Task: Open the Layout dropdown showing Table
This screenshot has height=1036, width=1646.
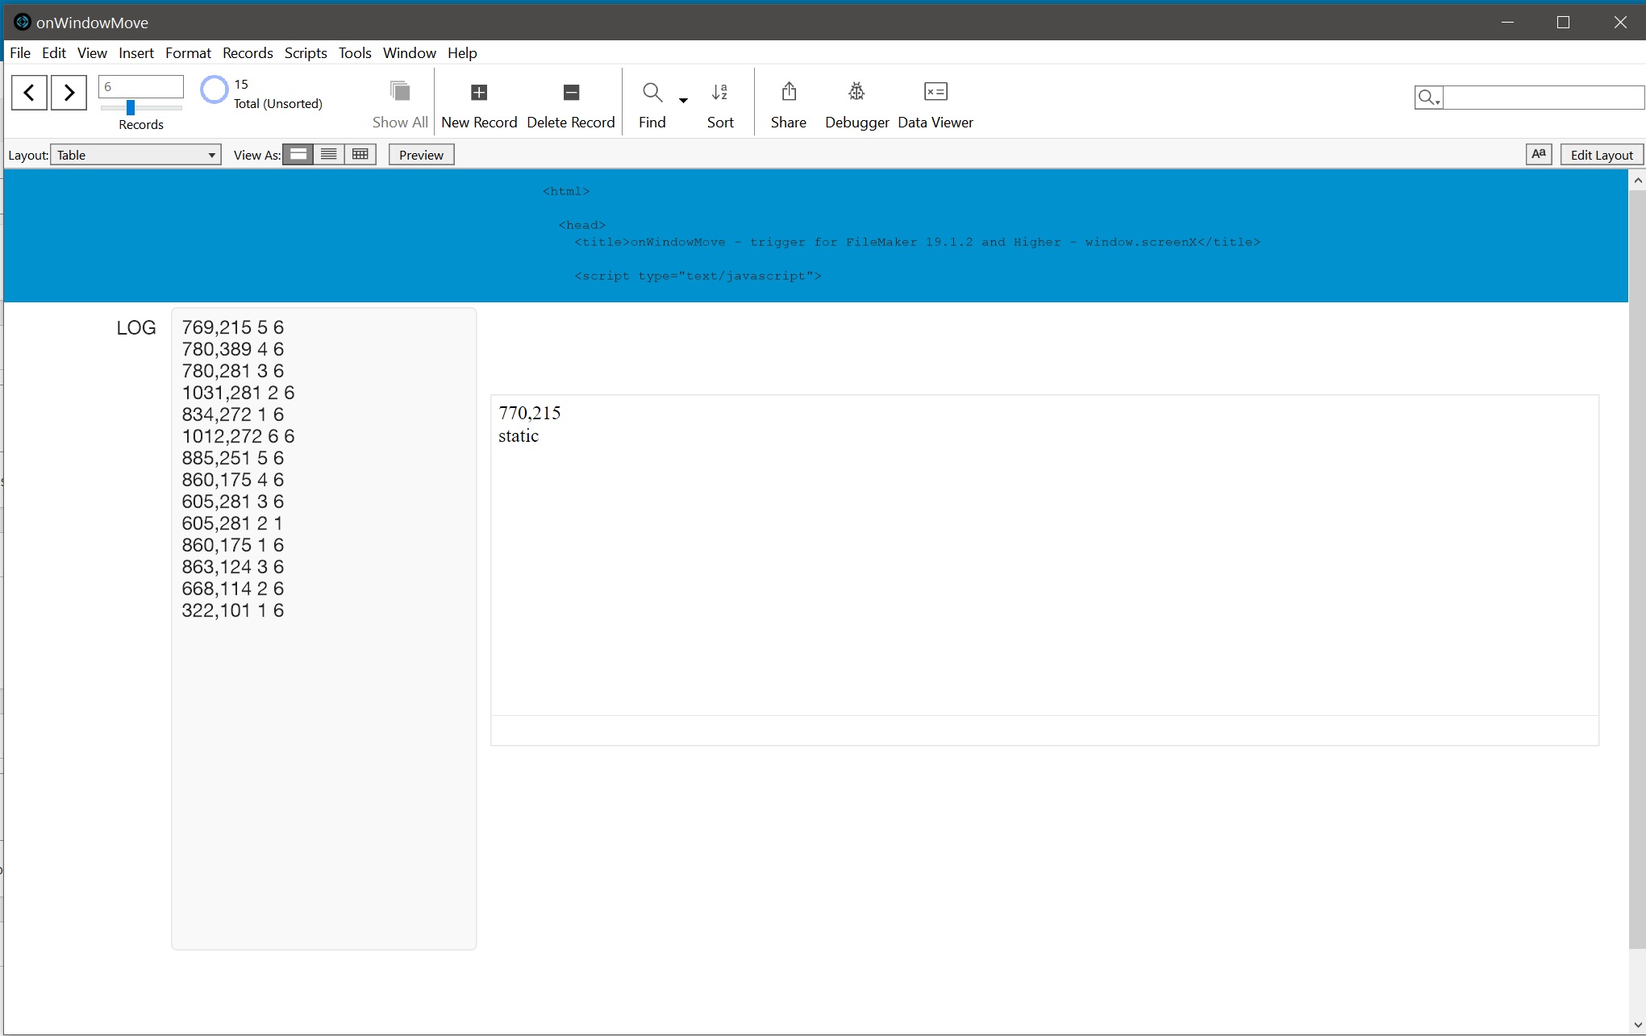Action: point(135,155)
